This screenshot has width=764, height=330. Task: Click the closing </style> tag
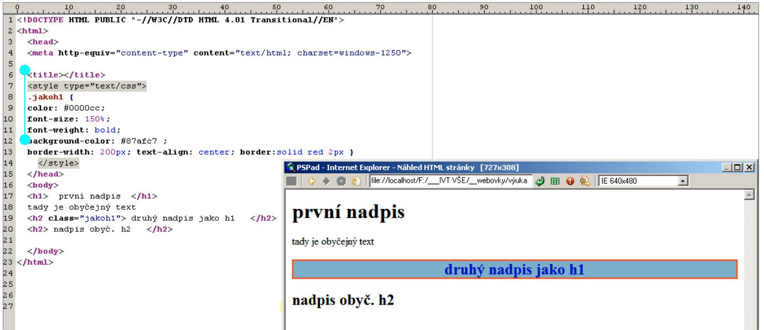click(59, 163)
